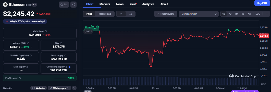
Task: Click the 2,260.7 opening price label
Action: (88, 31)
